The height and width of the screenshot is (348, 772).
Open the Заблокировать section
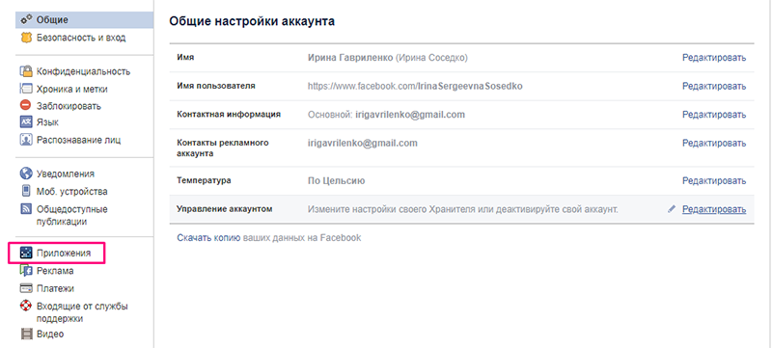[x=69, y=106]
